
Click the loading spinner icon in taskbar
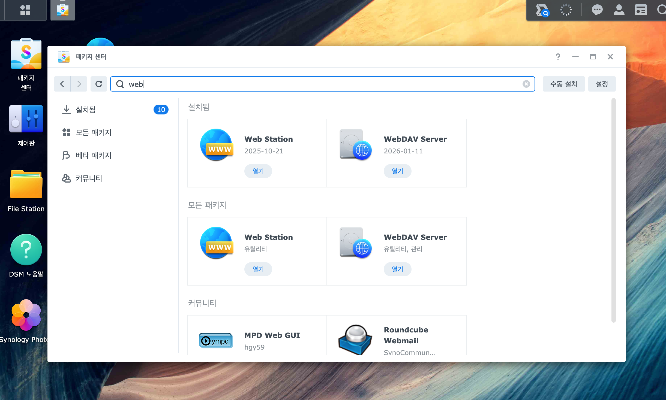pyautogui.click(x=566, y=10)
